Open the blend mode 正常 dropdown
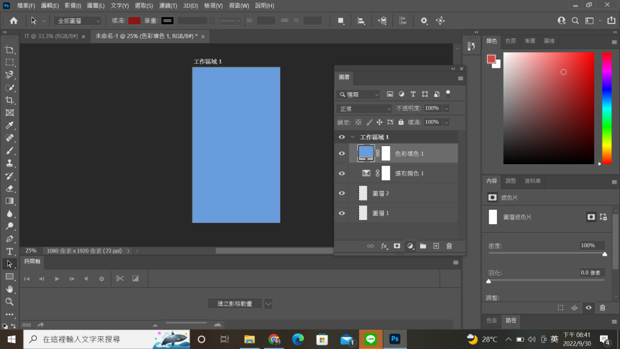Screen dimensions: 620x349 pyautogui.click(x=364, y=108)
